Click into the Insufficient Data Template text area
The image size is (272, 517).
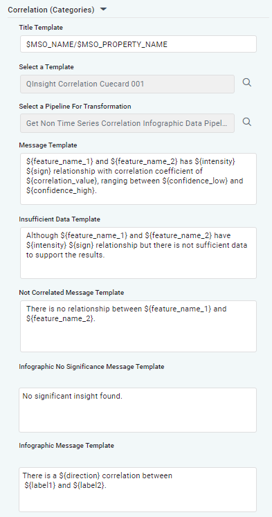click(138, 253)
